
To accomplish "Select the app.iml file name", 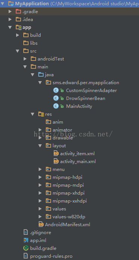I will tap(38, 240).
